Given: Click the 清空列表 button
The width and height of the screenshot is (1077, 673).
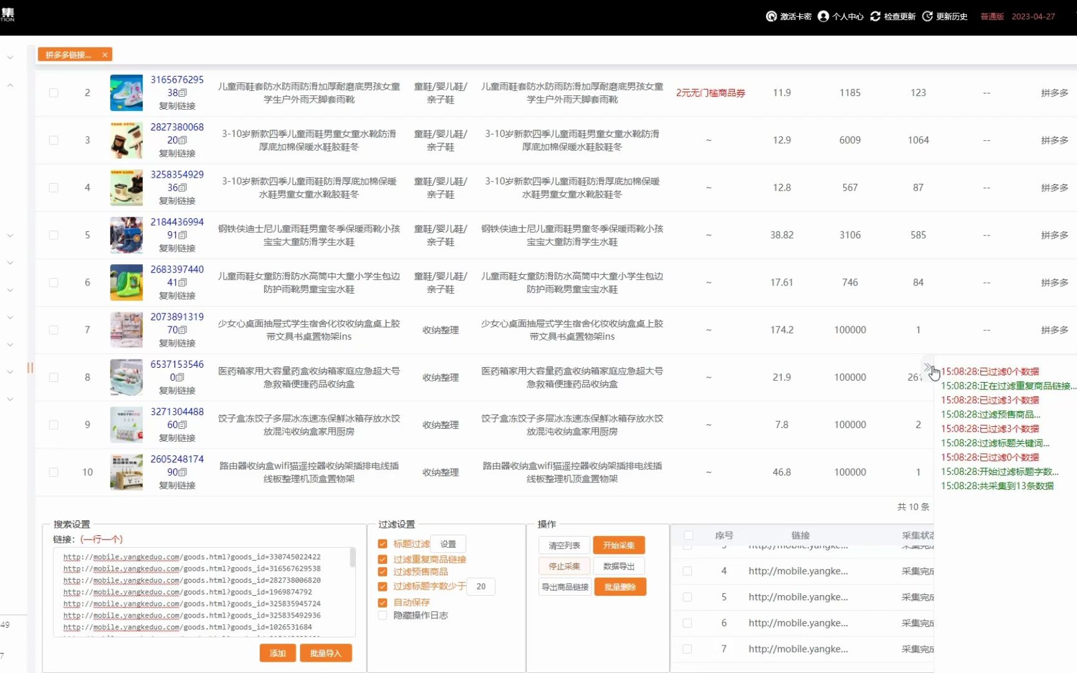Looking at the screenshot, I should 565,545.
